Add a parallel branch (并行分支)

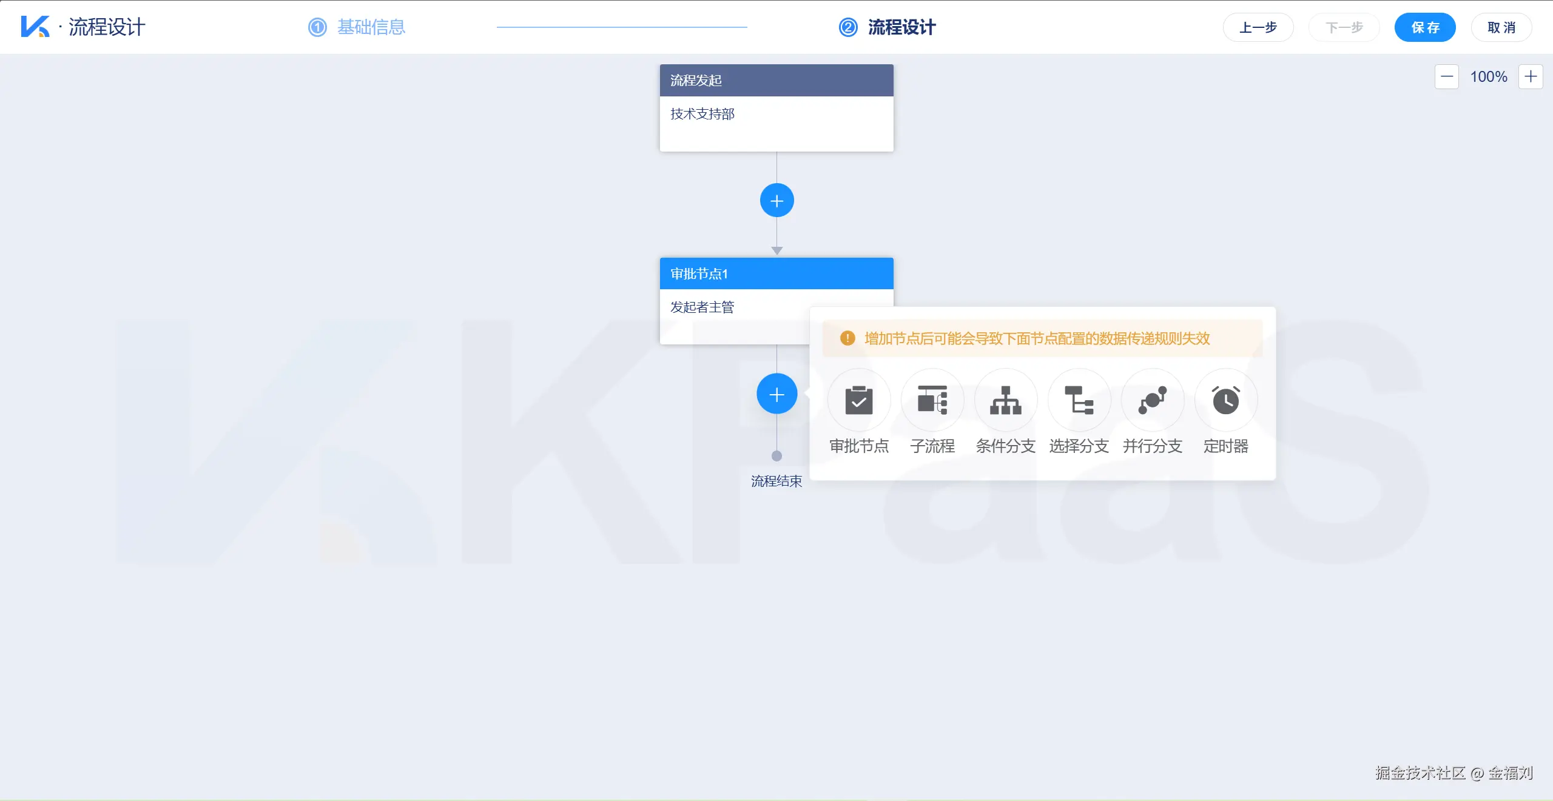pos(1152,400)
